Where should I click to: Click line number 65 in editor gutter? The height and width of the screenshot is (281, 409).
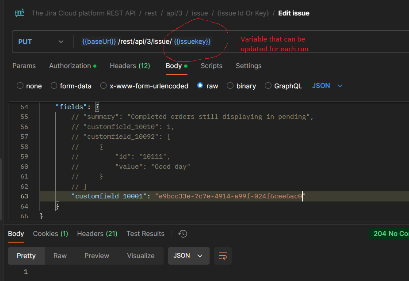[24, 216]
